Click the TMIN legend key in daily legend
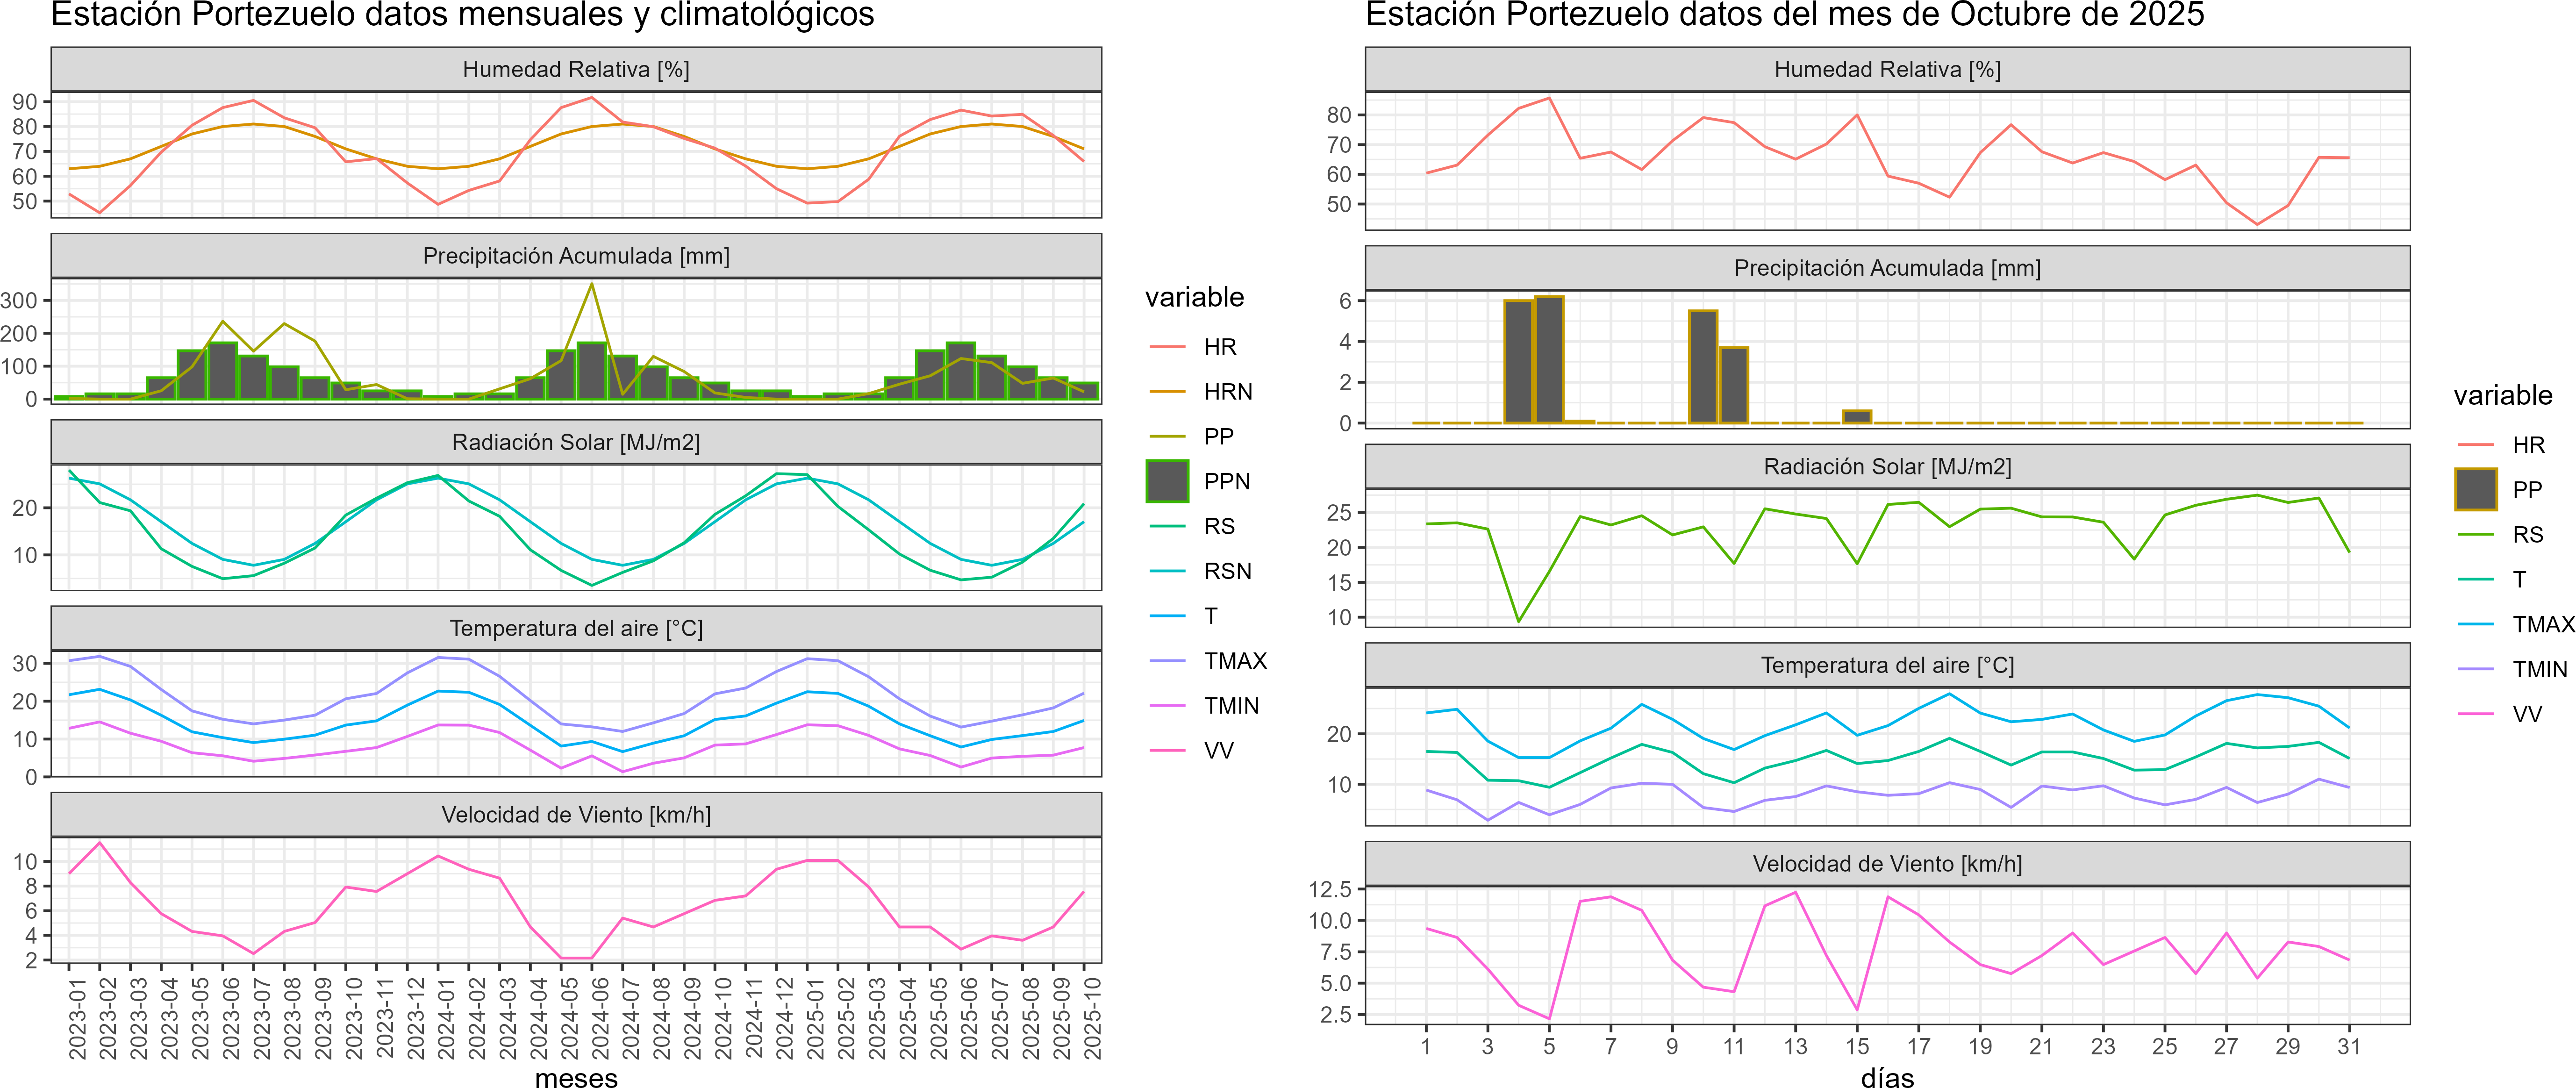The height and width of the screenshot is (1088, 2576). tap(2475, 669)
